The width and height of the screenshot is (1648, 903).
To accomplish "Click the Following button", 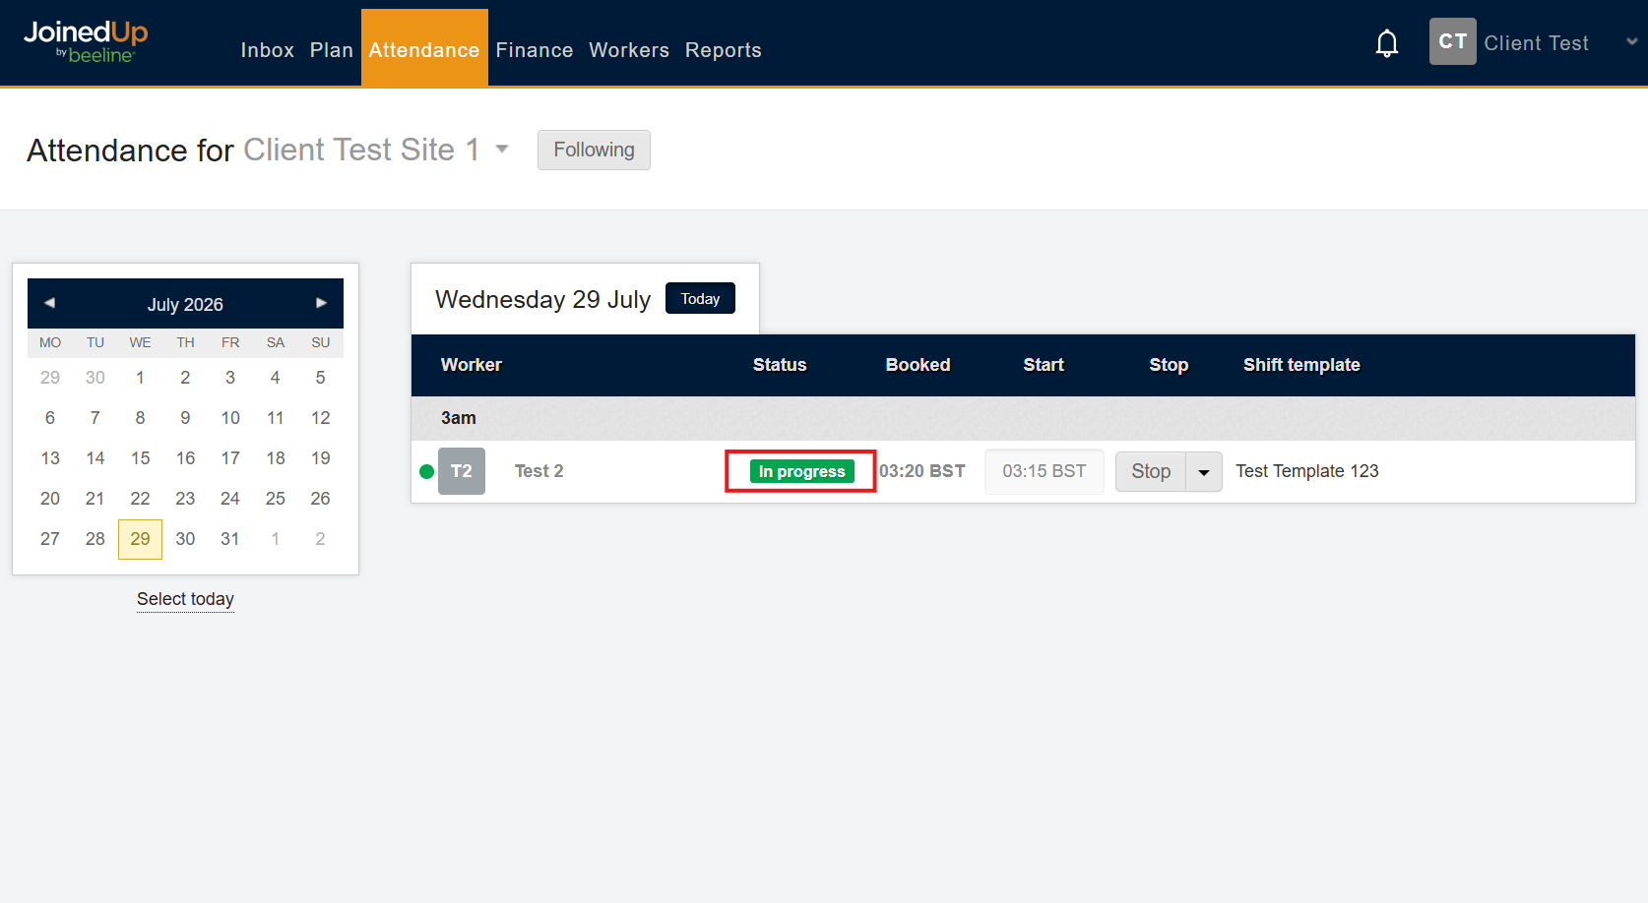I will 594,150.
